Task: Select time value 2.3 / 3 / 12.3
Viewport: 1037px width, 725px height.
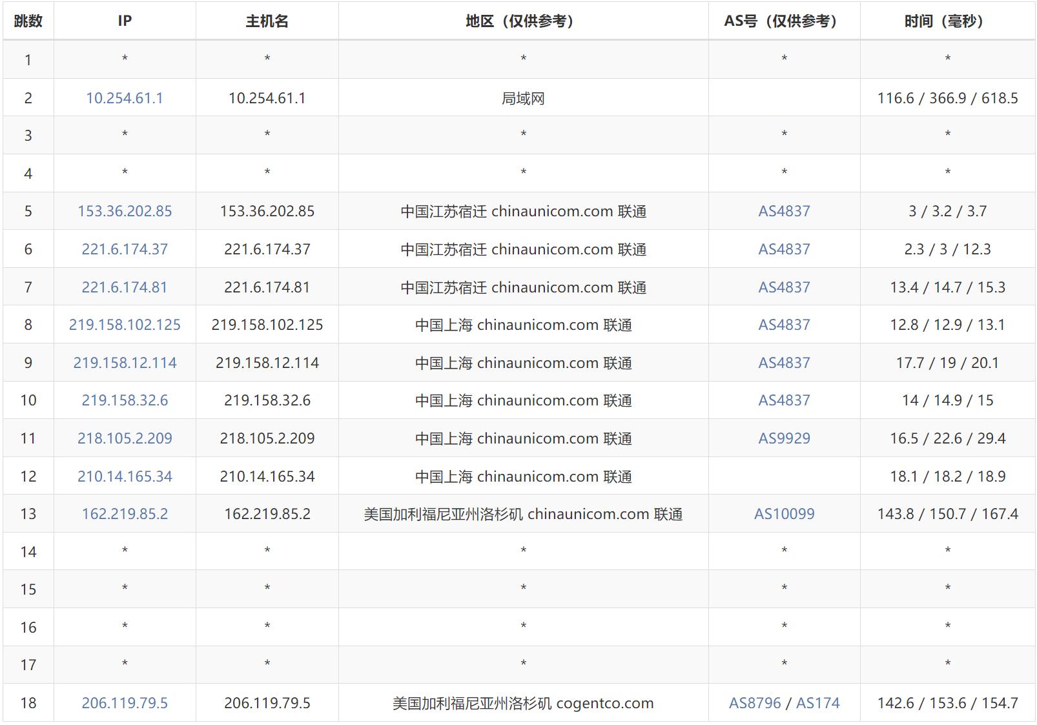Action: (947, 249)
